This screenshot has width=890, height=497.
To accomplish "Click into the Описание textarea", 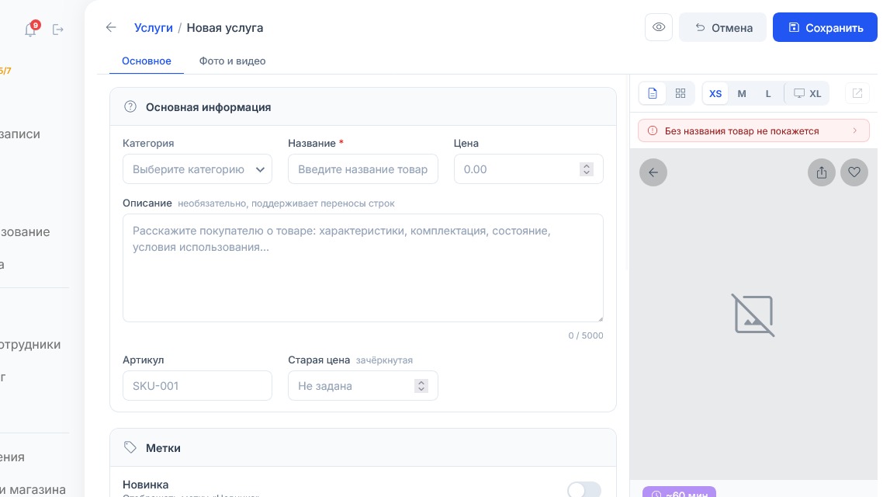I will (362, 268).
